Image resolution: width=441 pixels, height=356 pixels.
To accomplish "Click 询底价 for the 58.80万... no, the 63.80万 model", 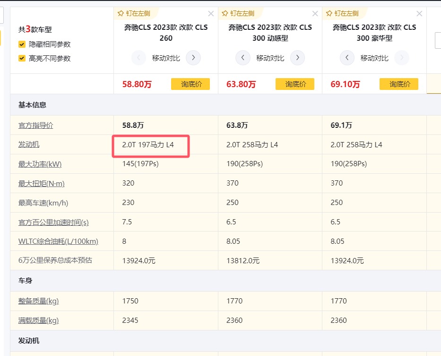I will click(x=294, y=84).
